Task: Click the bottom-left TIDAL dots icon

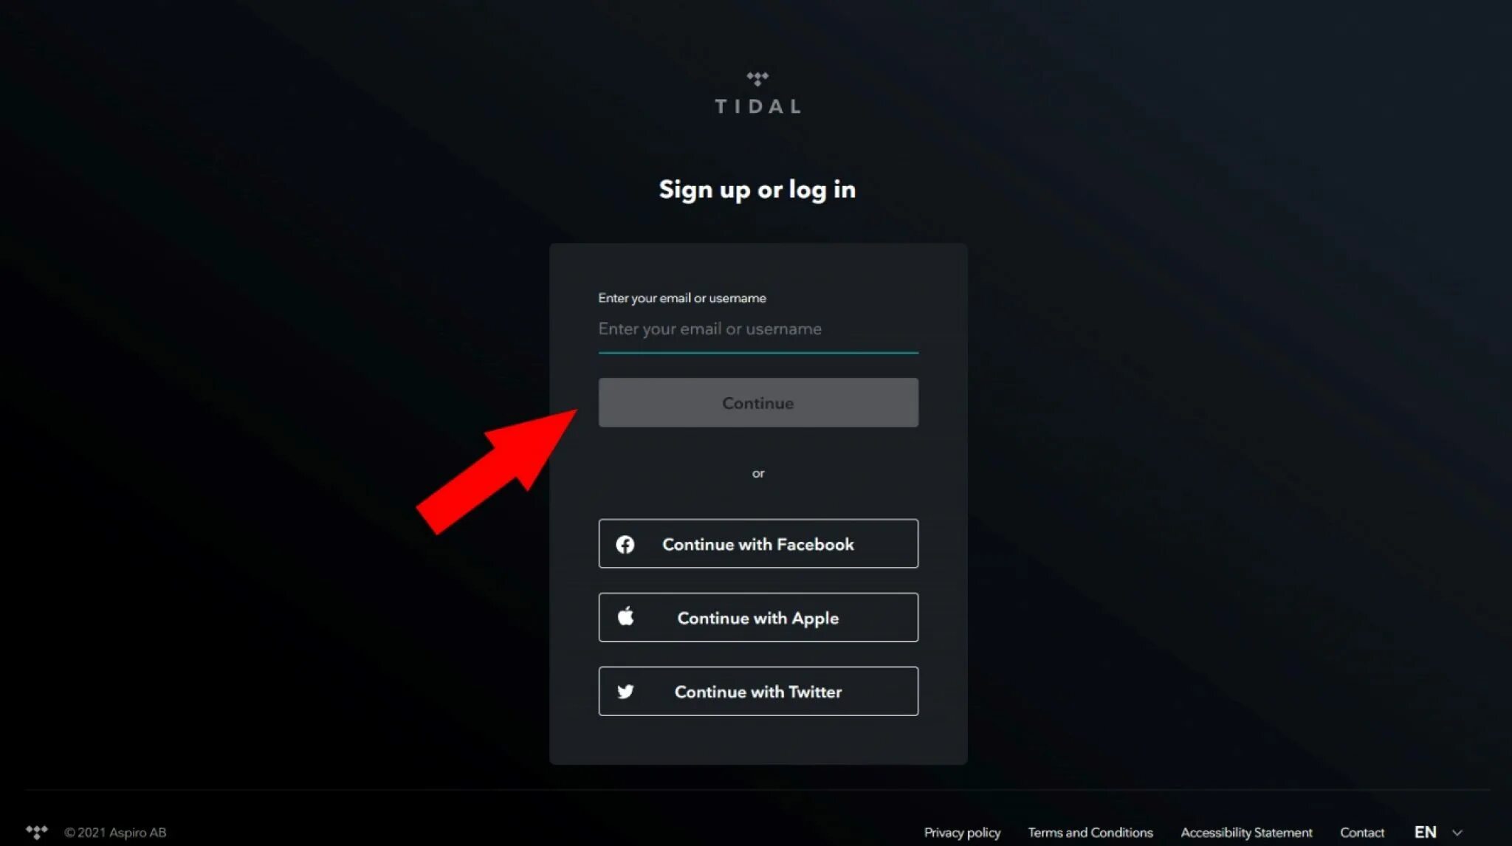Action: 34,833
